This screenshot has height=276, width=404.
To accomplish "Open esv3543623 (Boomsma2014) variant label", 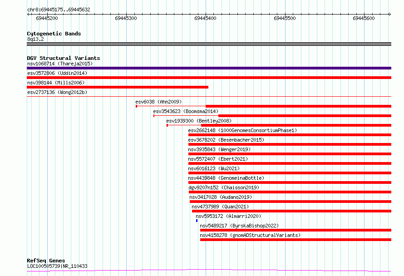I will (x=186, y=111).
